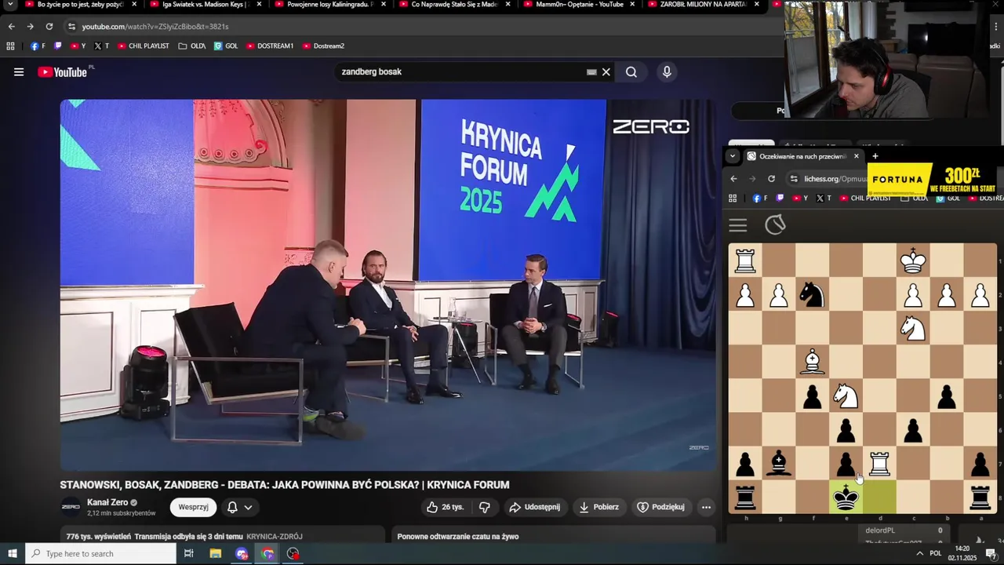This screenshot has height=565, width=1004.
Task: Switch to 'Bo życie po to jest' tab
Action: [81, 5]
